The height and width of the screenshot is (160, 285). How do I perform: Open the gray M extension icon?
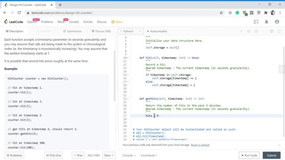pos(252,13)
